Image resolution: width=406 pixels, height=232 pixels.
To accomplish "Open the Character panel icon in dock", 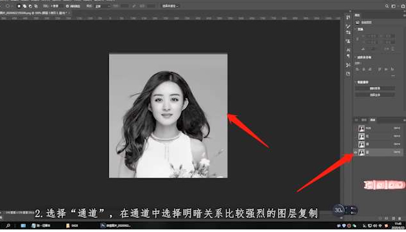I will 348,50.
